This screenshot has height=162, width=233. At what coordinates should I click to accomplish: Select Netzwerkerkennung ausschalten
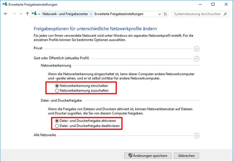pos(82,90)
